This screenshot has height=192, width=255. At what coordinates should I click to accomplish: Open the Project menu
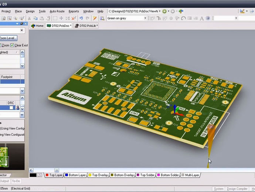tap(6, 11)
